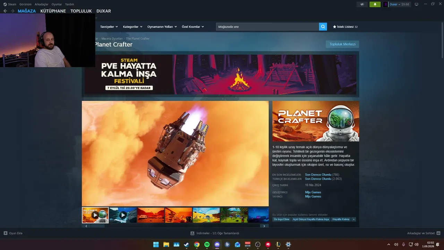Go to the MAĞAZA tab
Screen dimensions: 444x250
(x=27, y=11)
